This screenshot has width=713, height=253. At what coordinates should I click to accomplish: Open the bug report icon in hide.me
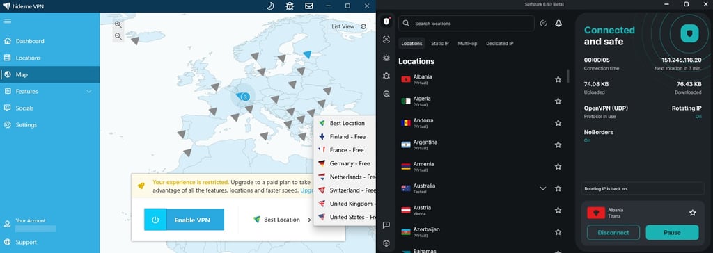290,6
